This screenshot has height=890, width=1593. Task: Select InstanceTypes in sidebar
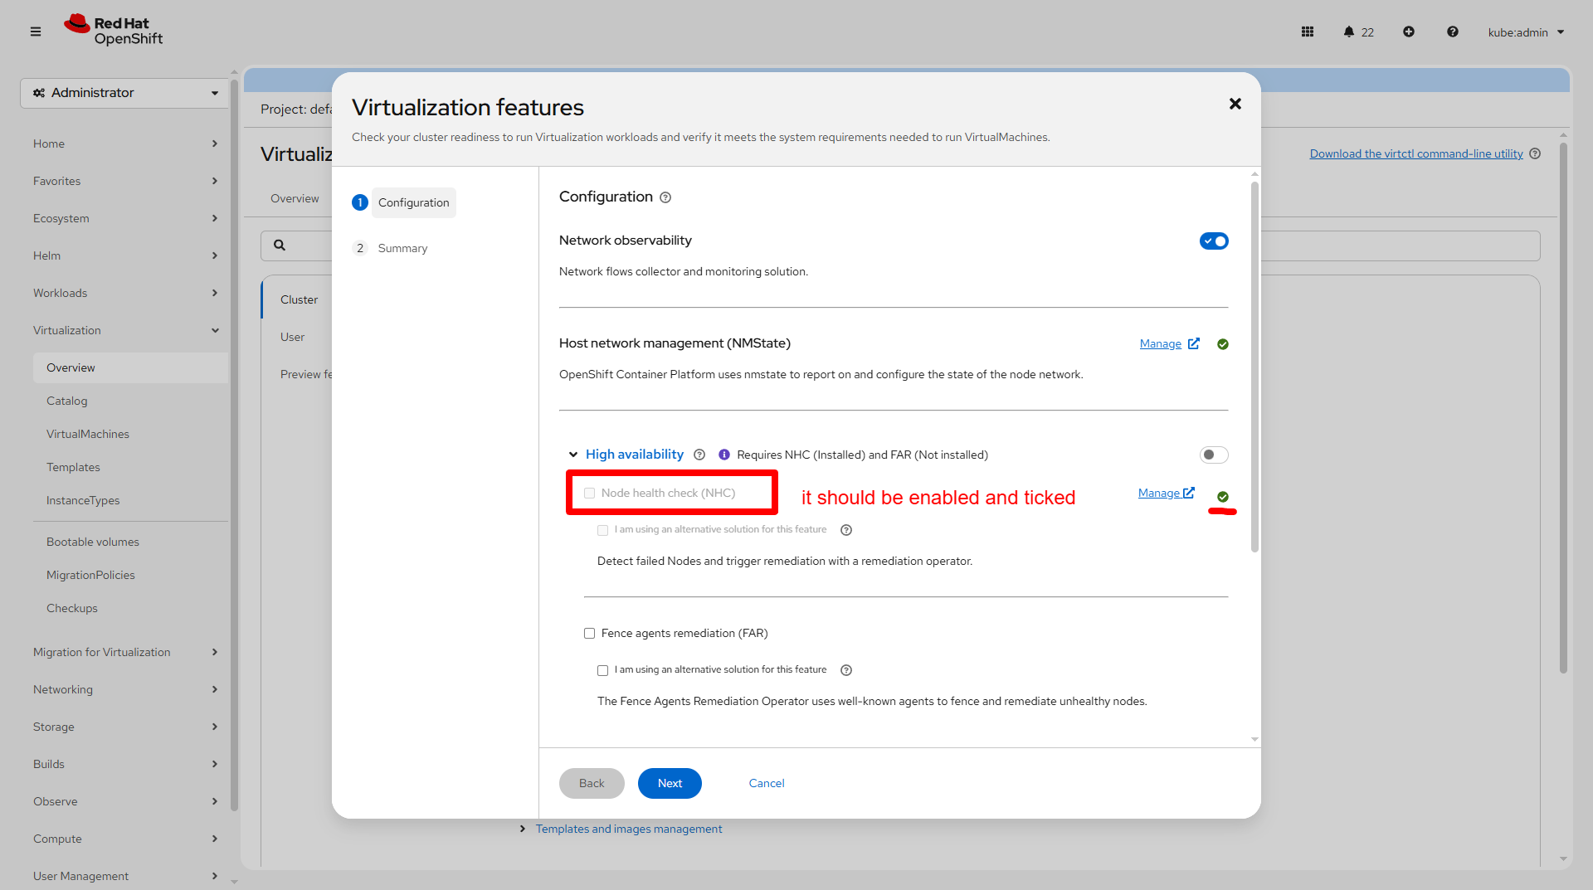pos(83,500)
